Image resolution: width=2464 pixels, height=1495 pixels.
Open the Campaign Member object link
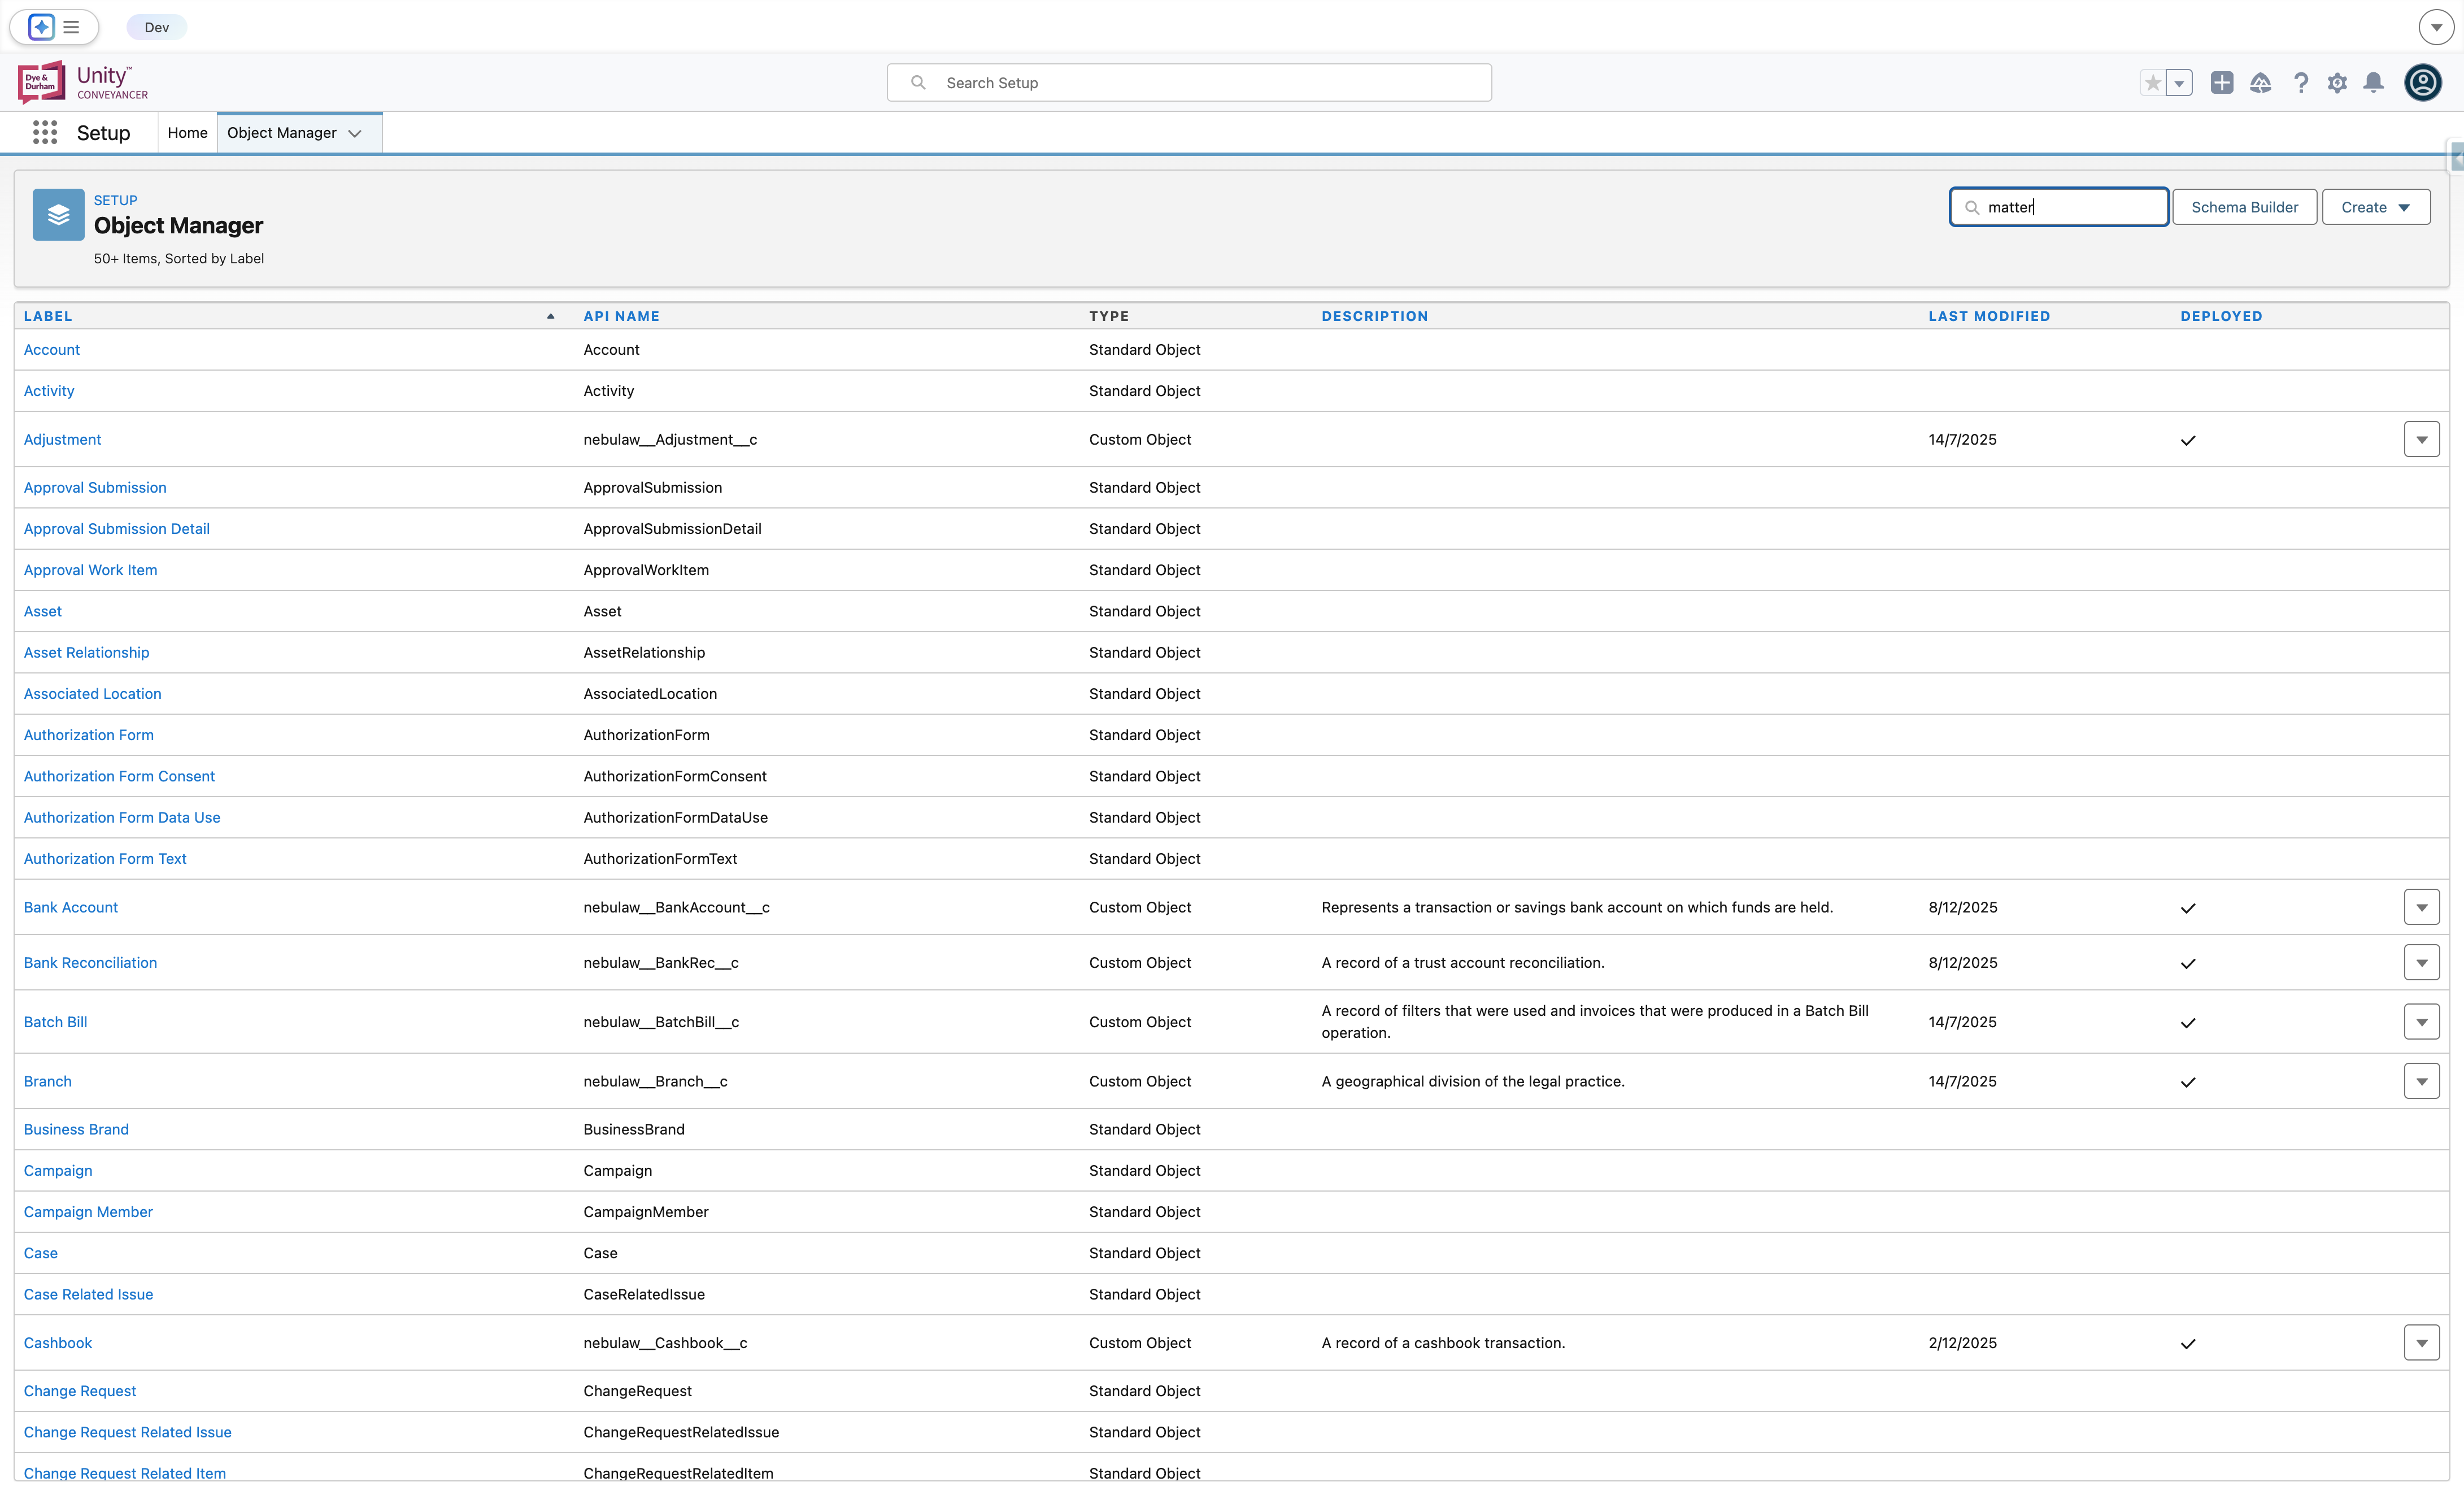coord(88,1212)
